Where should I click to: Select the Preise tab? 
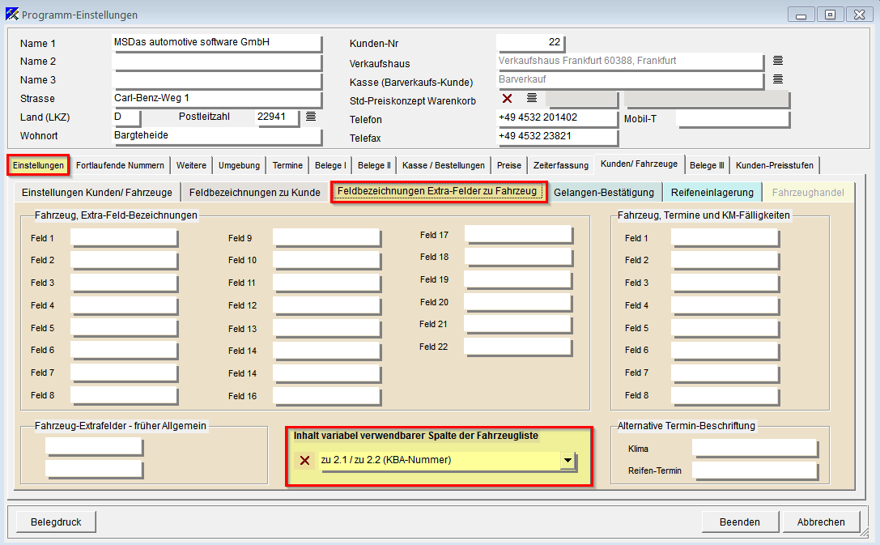point(509,165)
